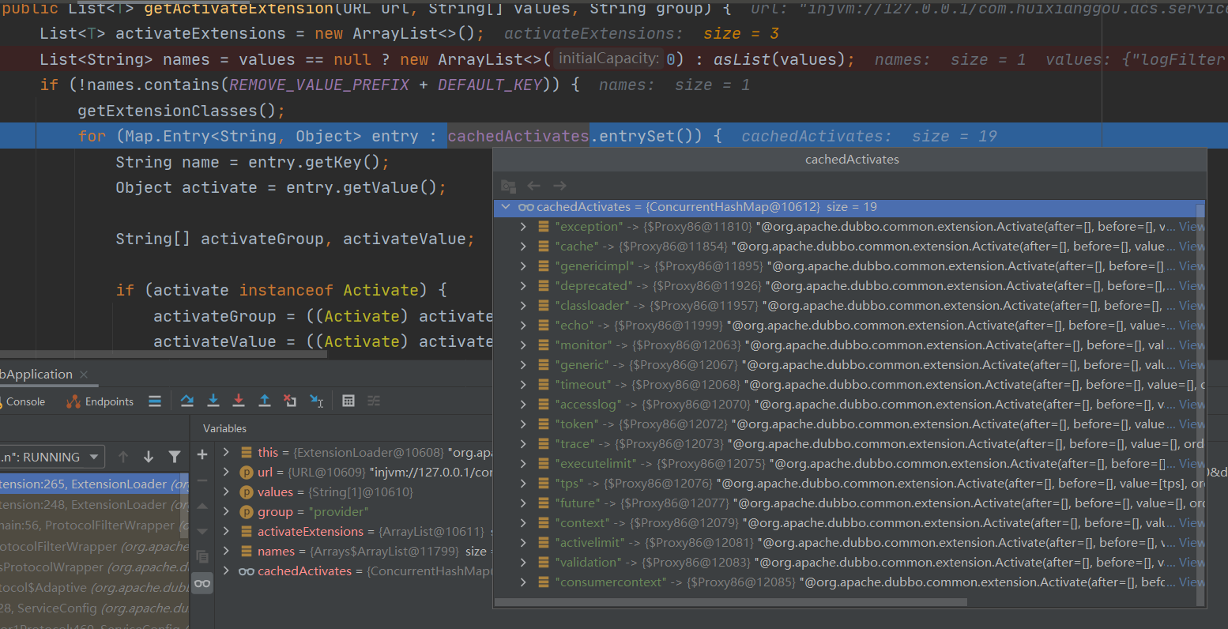1228x629 pixels.
Task: Click getExtensionClasses() call in editor
Action: click(x=181, y=111)
